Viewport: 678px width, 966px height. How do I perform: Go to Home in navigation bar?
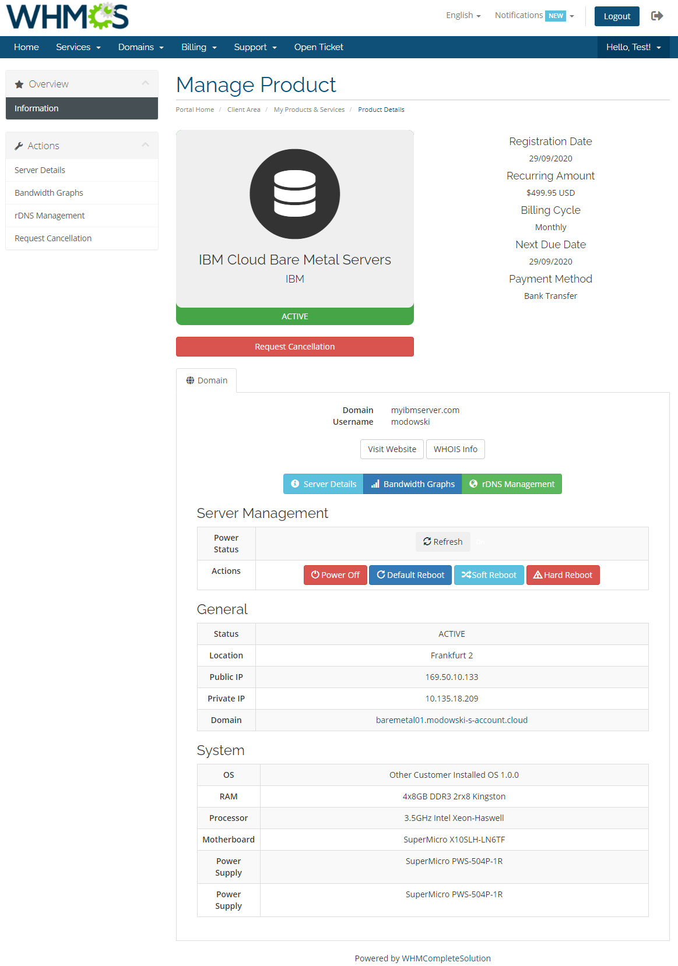point(26,47)
